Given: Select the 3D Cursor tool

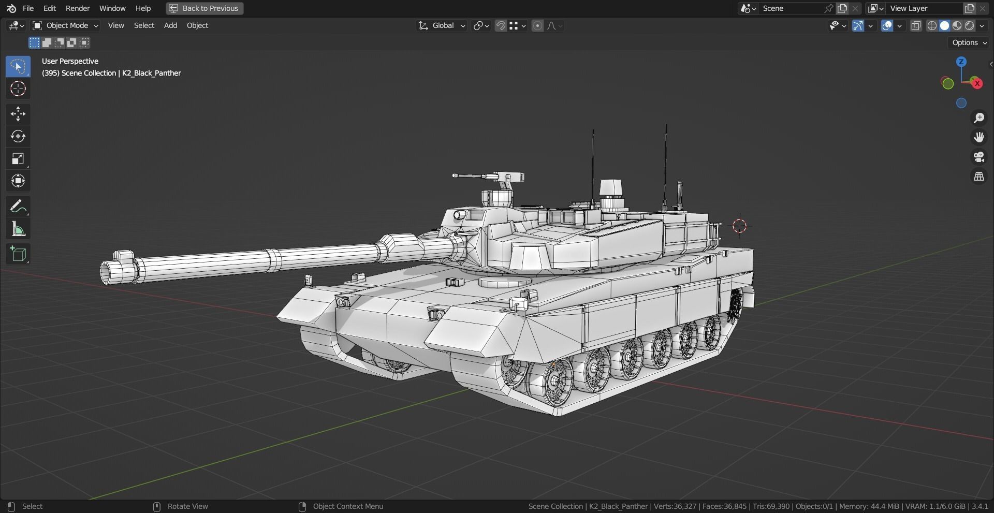Looking at the screenshot, I should click(18, 89).
